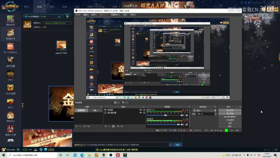Open the 原始传奇 game icon in sidebar
The width and height of the screenshot is (280, 158).
10,20
